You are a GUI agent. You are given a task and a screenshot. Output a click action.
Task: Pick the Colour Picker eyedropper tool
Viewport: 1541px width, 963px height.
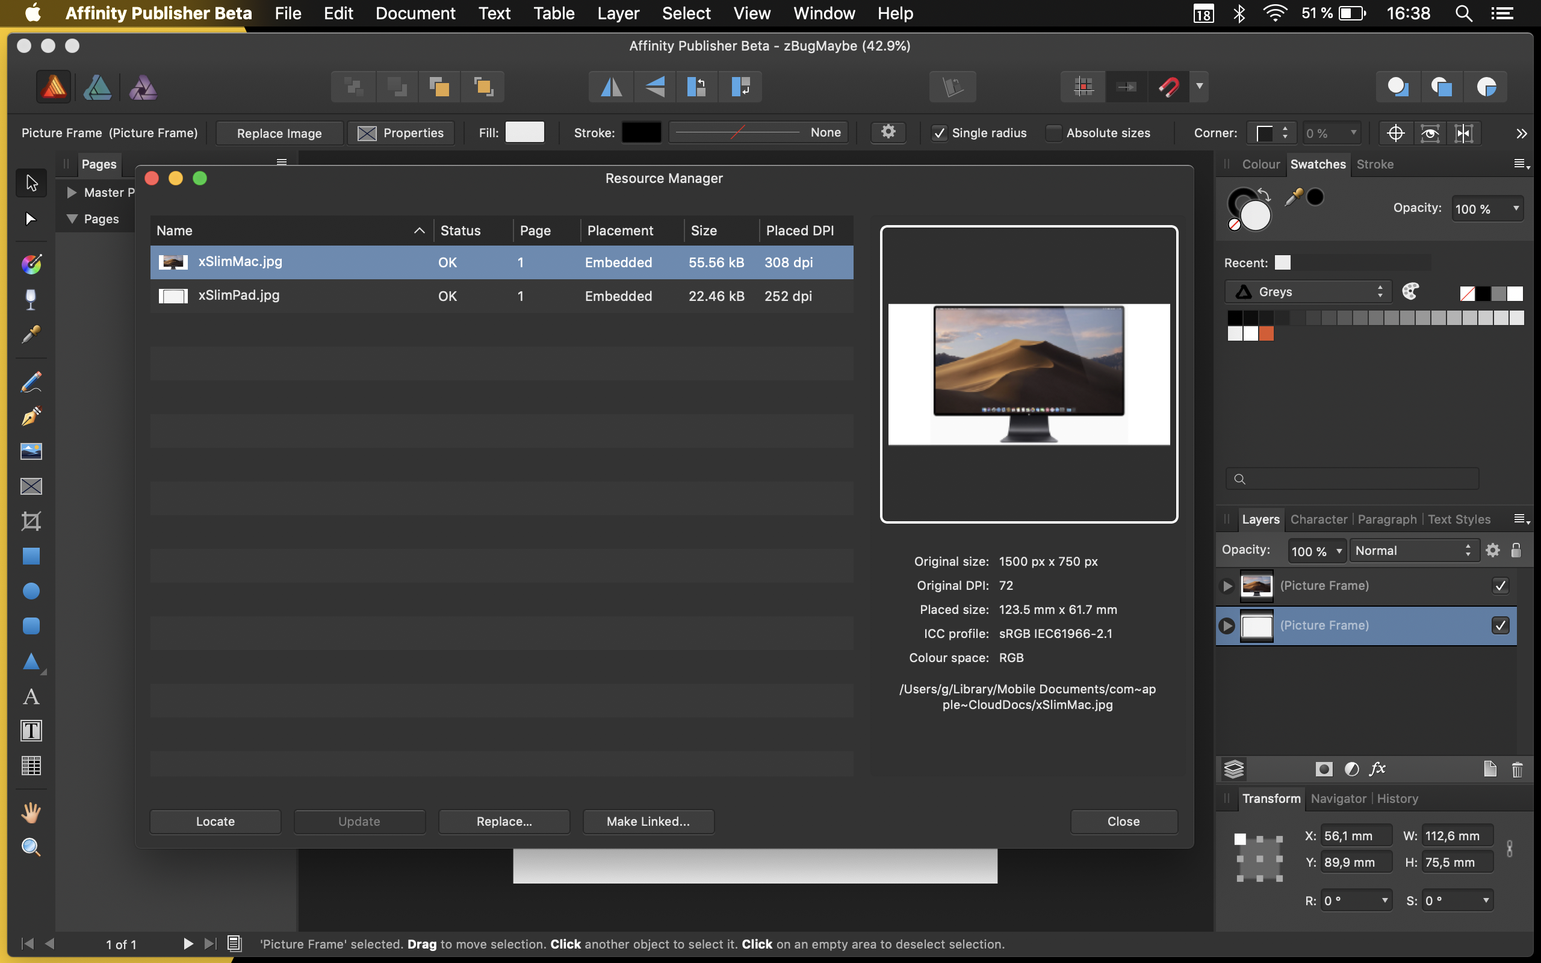pos(31,335)
